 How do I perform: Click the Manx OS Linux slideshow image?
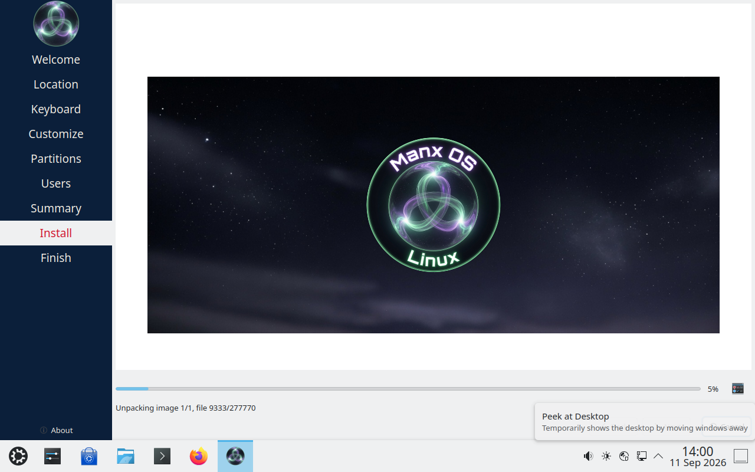tap(434, 205)
